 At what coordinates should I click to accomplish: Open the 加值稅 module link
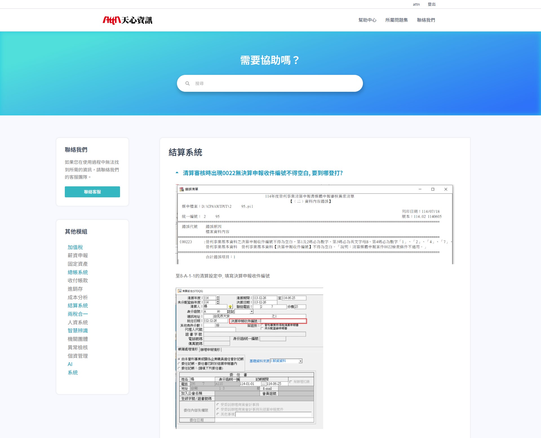[75, 247]
